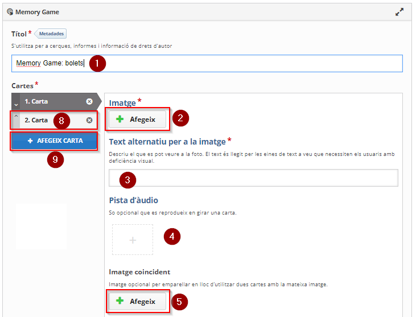Viewport: 416px width, 317px height.
Task: Click white plus icon on AFEGEIX CARTA
Action: click(x=30, y=141)
